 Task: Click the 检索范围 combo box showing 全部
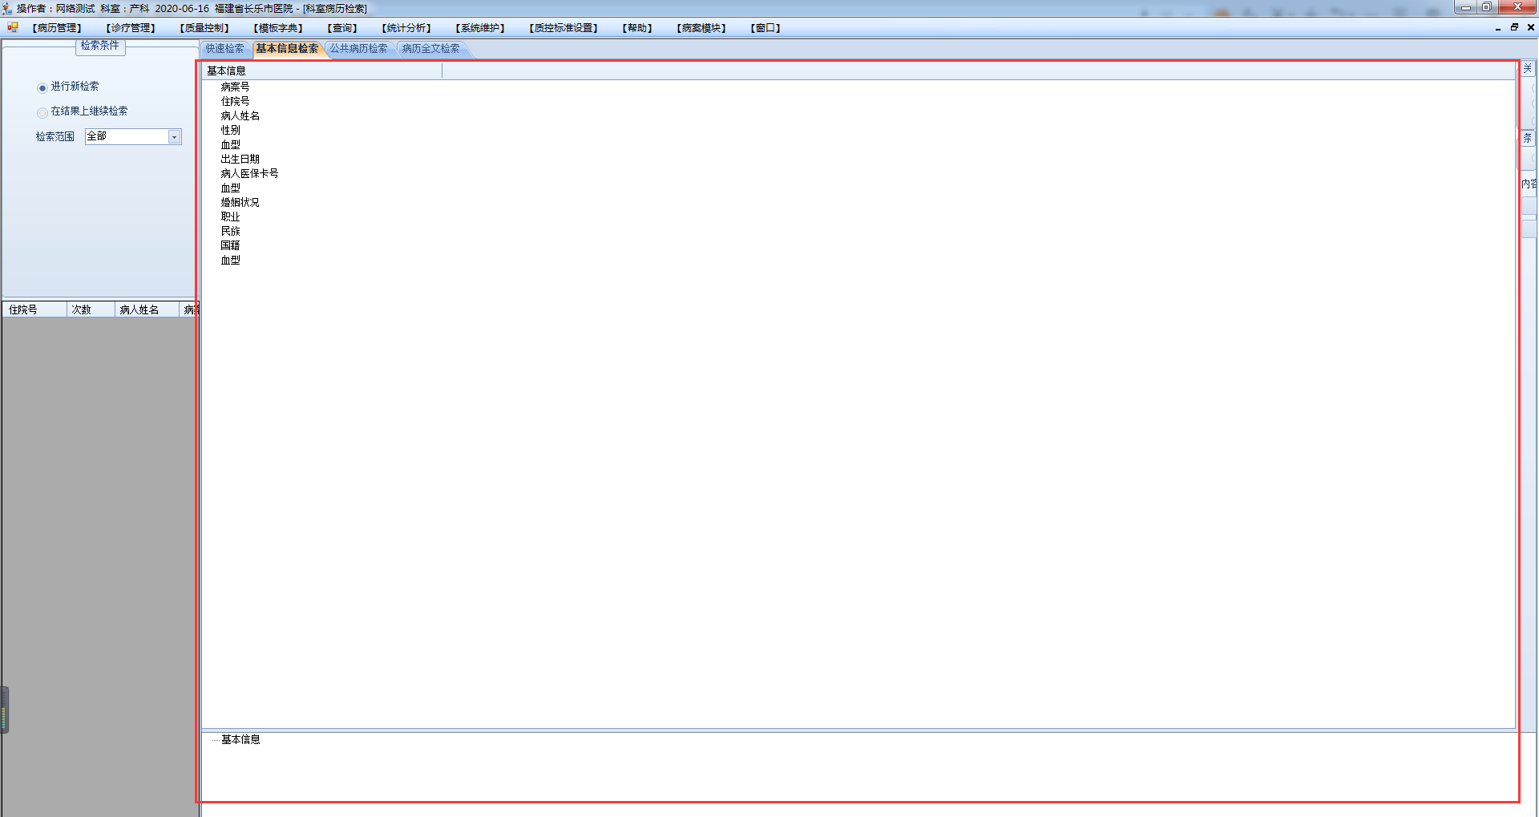coord(133,137)
